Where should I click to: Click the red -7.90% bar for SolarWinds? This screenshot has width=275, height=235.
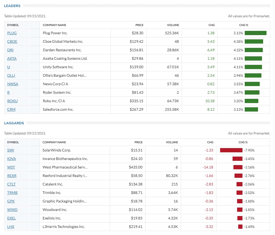tap(231, 150)
